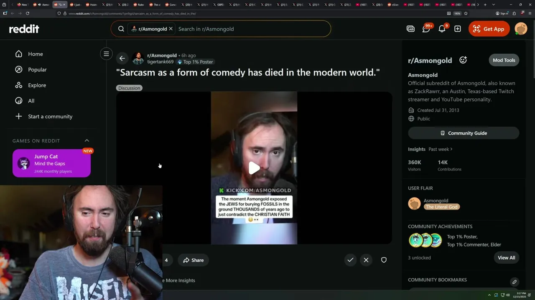Bookmark page with star icon

click(x=466, y=13)
